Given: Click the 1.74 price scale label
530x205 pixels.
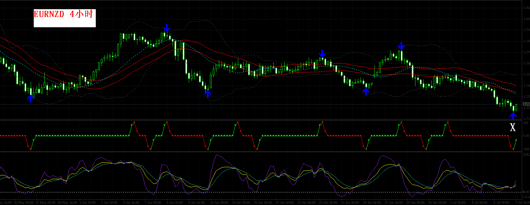Looking at the screenshot, I should click(527, 86).
